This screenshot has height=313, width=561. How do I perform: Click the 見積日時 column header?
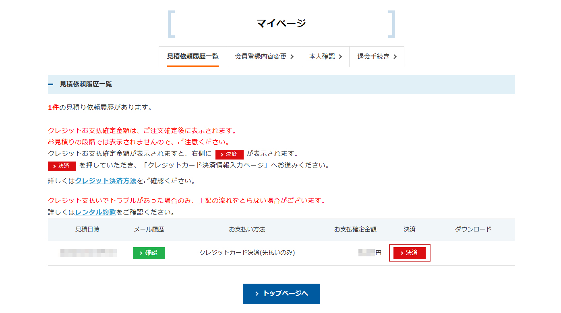(x=88, y=229)
